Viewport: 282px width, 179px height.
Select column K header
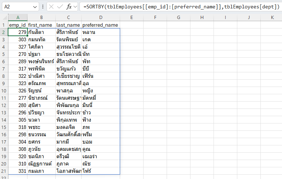tap(272, 18)
